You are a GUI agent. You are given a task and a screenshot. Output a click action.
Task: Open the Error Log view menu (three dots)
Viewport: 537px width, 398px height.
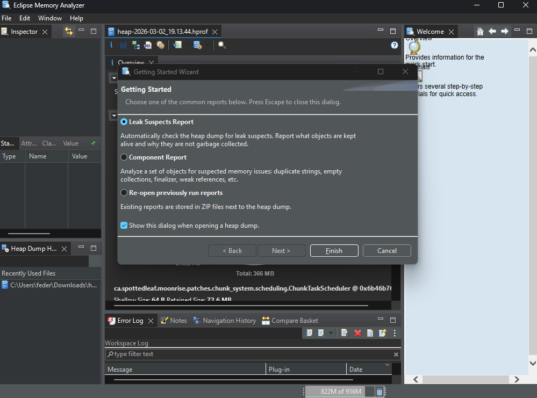395,333
